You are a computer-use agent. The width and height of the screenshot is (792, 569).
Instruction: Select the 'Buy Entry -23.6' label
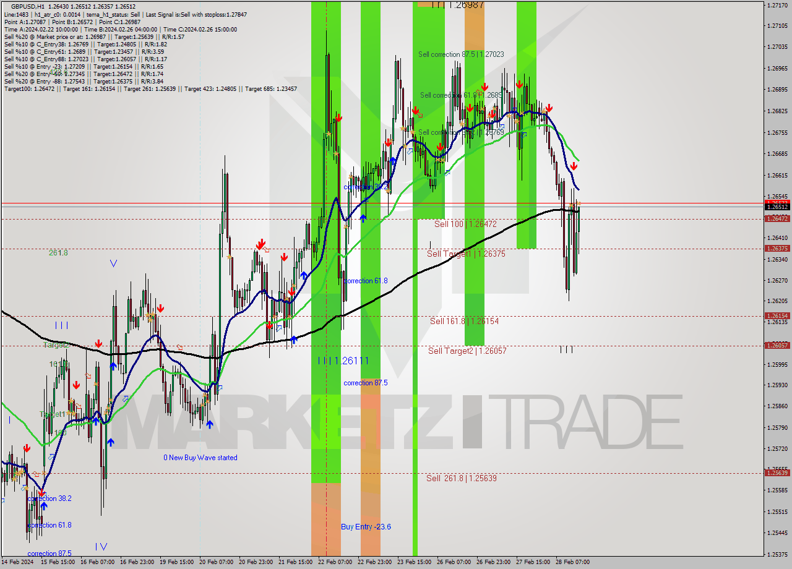point(366,527)
